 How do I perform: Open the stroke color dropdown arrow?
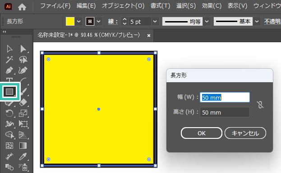pos(99,22)
